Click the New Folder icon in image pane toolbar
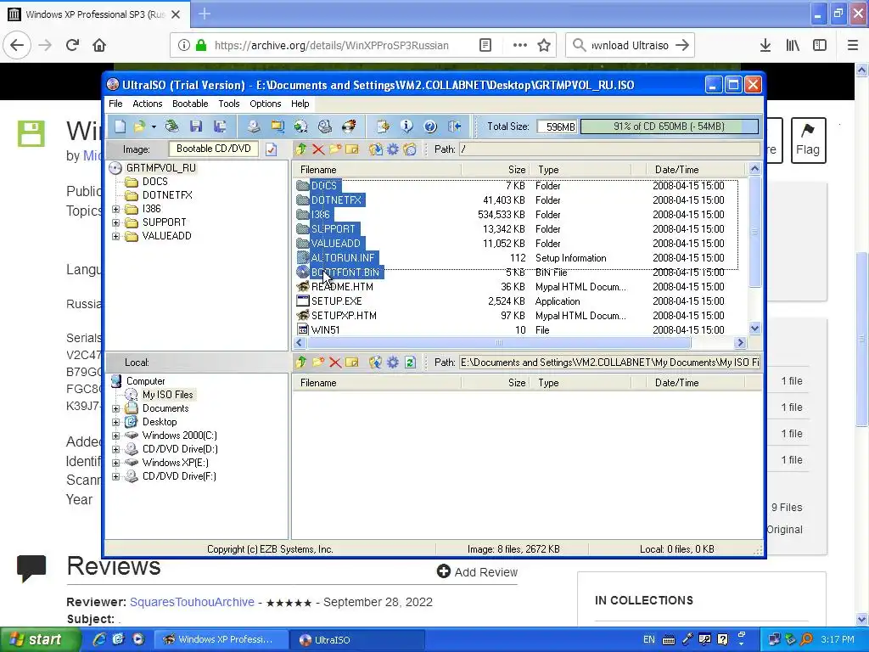869x652 pixels. click(x=335, y=149)
